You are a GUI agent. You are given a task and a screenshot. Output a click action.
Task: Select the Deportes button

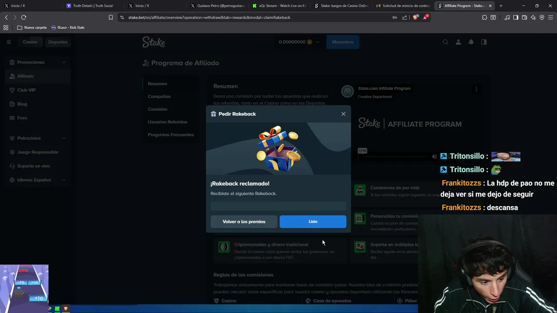pyautogui.click(x=58, y=42)
